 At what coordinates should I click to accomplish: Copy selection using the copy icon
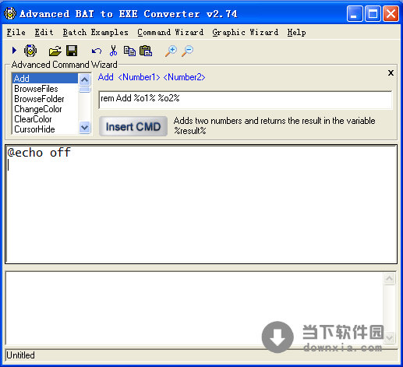coord(129,51)
